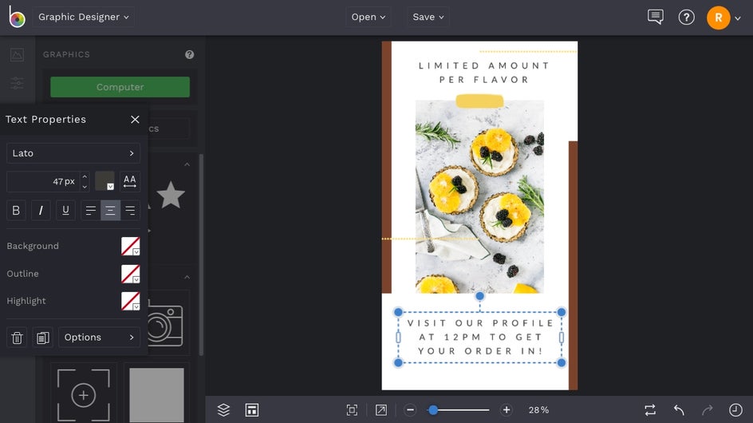Zoom in with the plus button

(x=507, y=410)
